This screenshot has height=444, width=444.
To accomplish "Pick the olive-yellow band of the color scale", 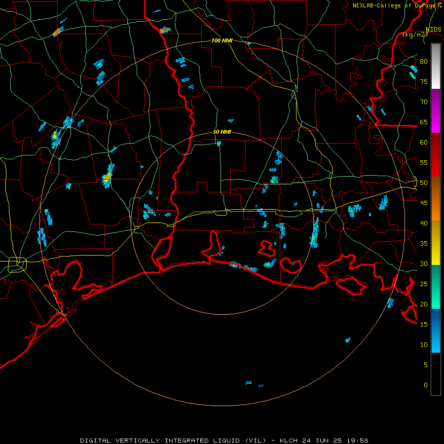I will (x=436, y=243).
